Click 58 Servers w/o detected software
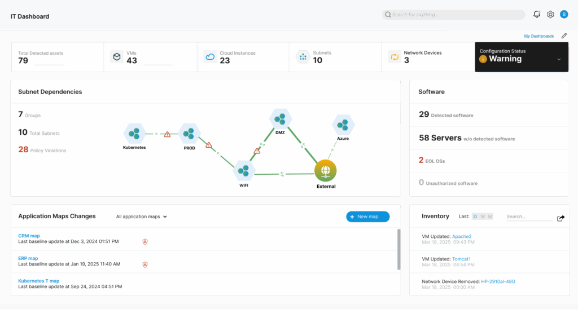This screenshot has height=318, width=578. 467,138
